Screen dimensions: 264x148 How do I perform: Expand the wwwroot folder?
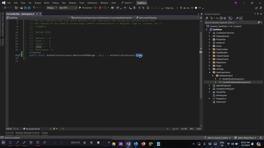tap(210, 43)
